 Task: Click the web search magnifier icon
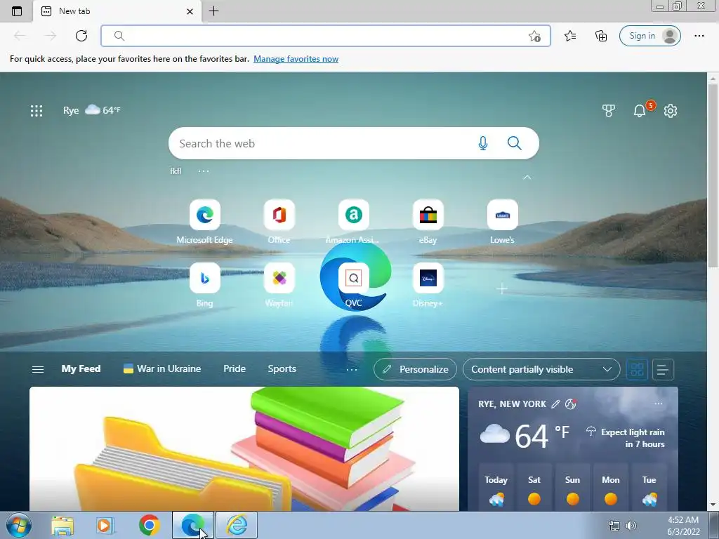click(x=515, y=143)
